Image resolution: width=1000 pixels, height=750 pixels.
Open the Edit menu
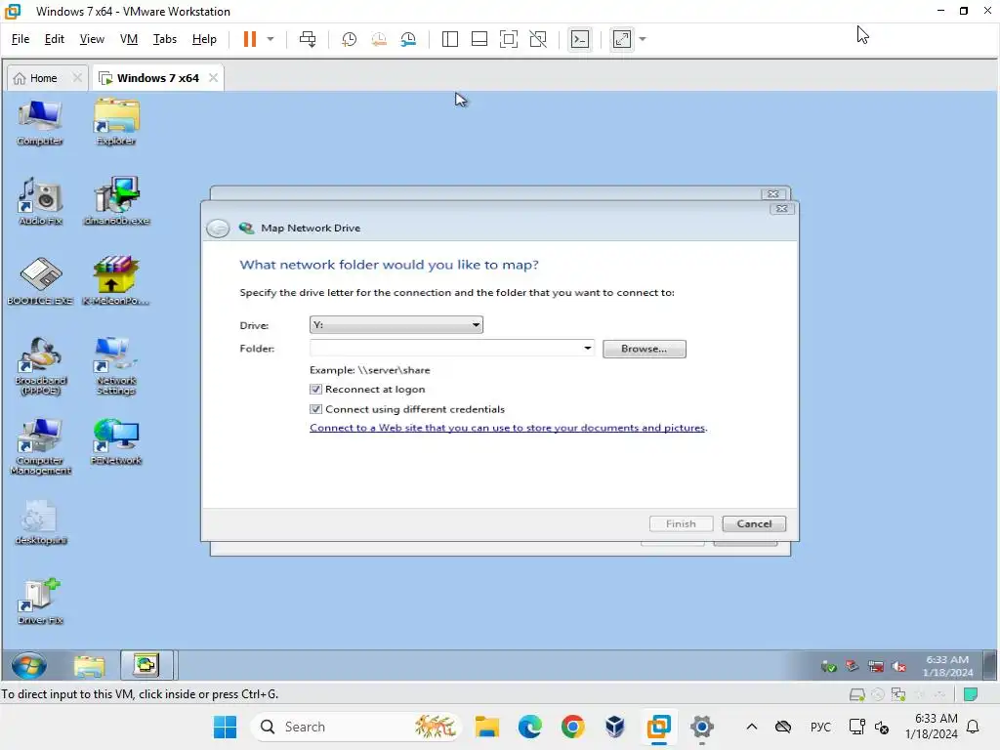pos(55,39)
